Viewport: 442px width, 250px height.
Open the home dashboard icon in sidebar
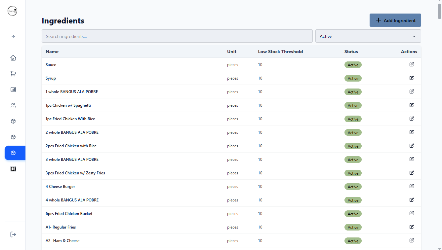pyautogui.click(x=13, y=58)
